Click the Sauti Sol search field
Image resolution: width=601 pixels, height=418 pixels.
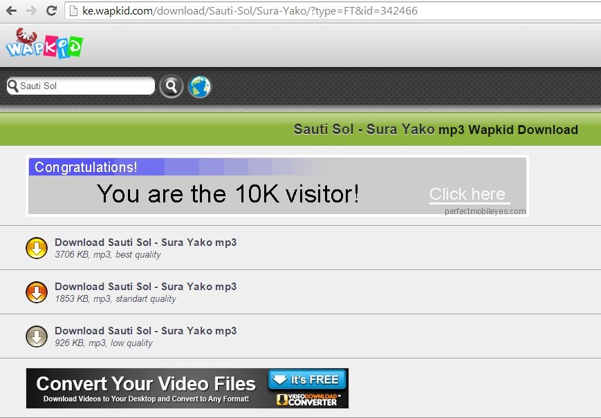click(x=83, y=86)
